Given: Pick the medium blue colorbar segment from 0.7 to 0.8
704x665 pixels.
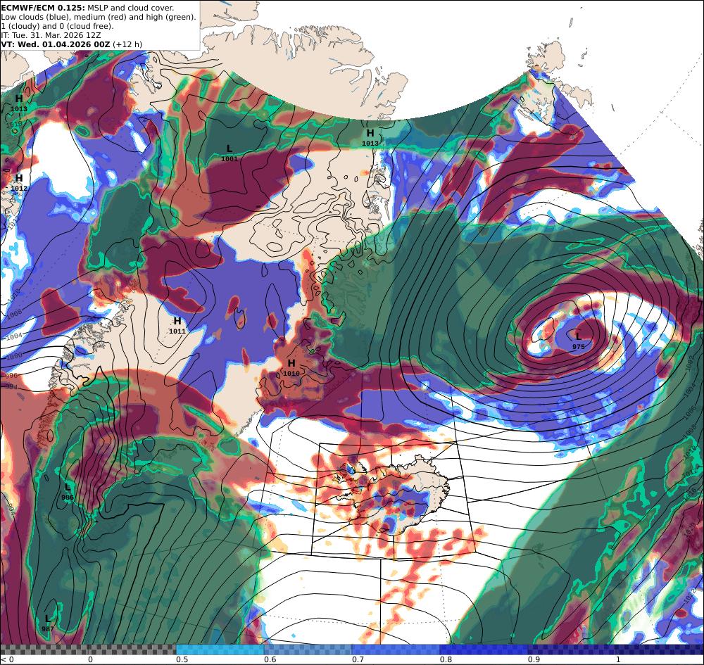Looking at the screenshot, I should click(x=396, y=650).
